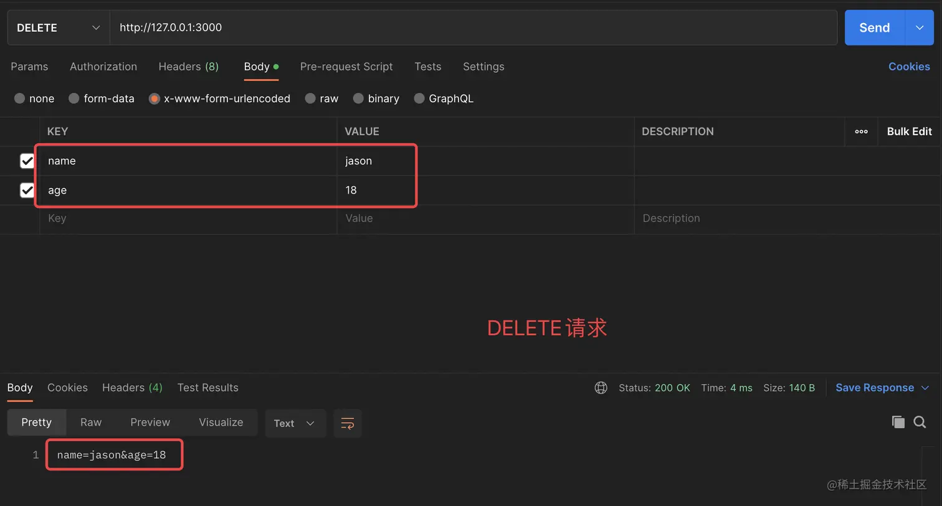Open the more options ellipsis in the Body table

click(861, 131)
